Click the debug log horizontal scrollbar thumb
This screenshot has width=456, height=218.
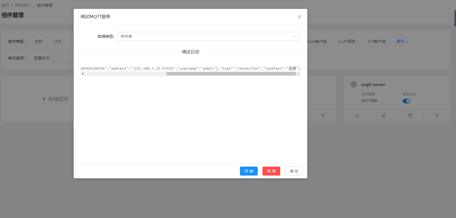(231, 74)
